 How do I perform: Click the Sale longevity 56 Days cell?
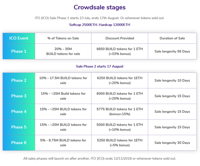pyautogui.click(x=172, y=51)
